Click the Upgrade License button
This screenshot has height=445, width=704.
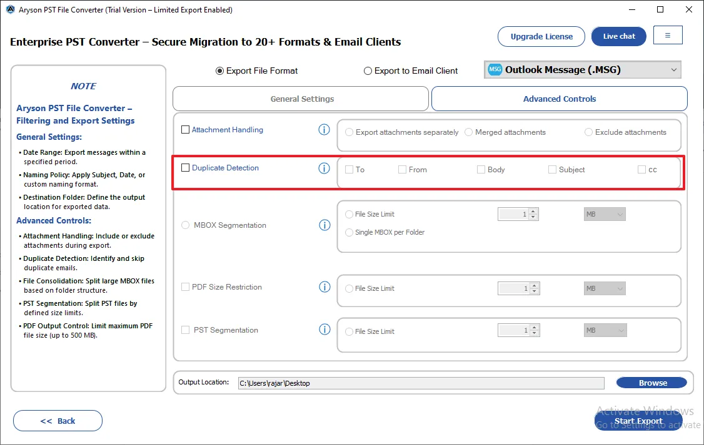pyautogui.click(x=541, y=36)
